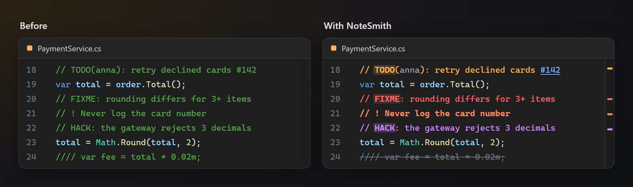Jump to the orange alert marker for line 21
This screenshot has height=187, width=633.
click(x=610, y=114)
